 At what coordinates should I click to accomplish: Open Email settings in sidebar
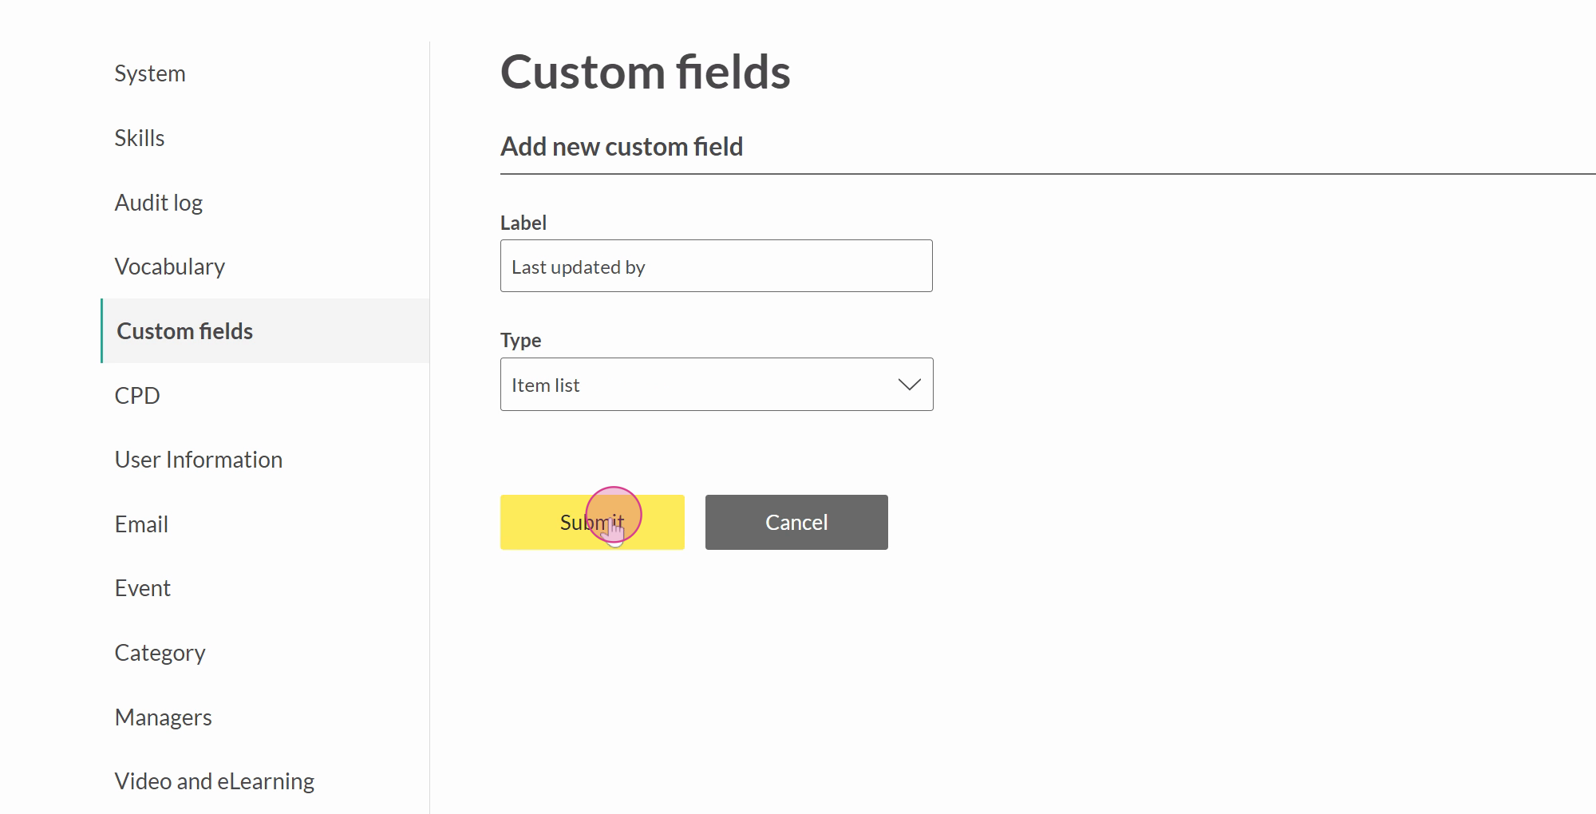coord(141,524)
